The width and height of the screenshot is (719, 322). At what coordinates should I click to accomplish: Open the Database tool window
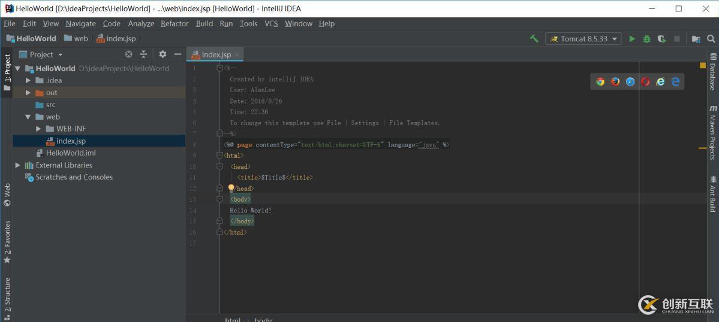pos(713,72)
